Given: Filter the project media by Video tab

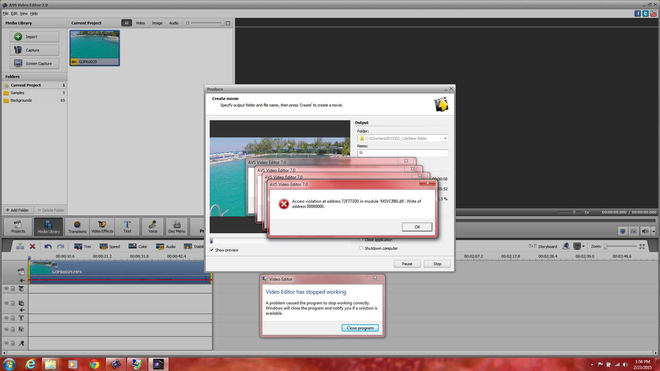Looking at the screenshot, I should click(140, 23).
